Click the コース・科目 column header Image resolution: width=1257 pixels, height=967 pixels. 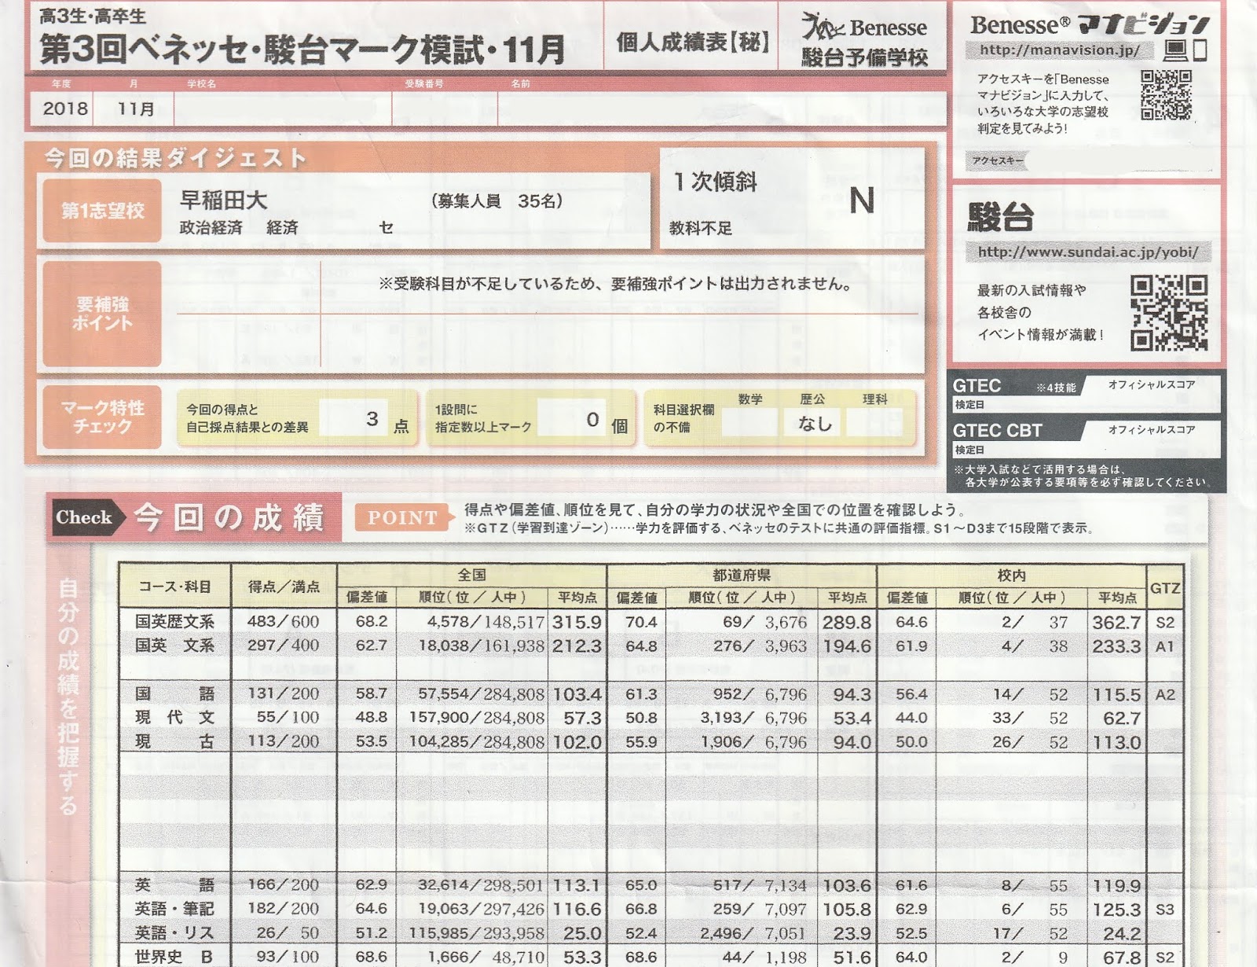tap(174, 586)
